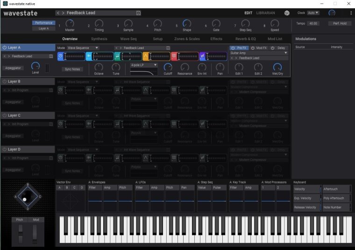
Task: Click the Cutoff knob in Layer A
Action: point(168,67)
